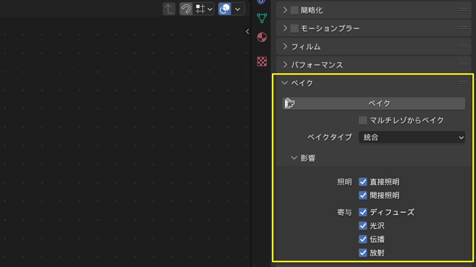The image size is (476, 267).
Task: Enable the モーションブラー checkbox
Action: [x=294, y=28]
